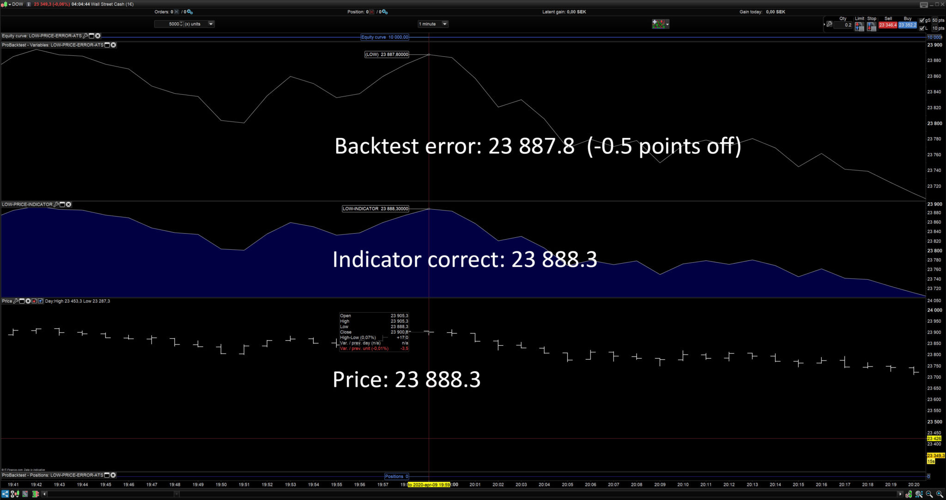This screenshot has width=946, height=500.
Task: Open the 1 minute timeframe dropdown
Action: point(444,24)
